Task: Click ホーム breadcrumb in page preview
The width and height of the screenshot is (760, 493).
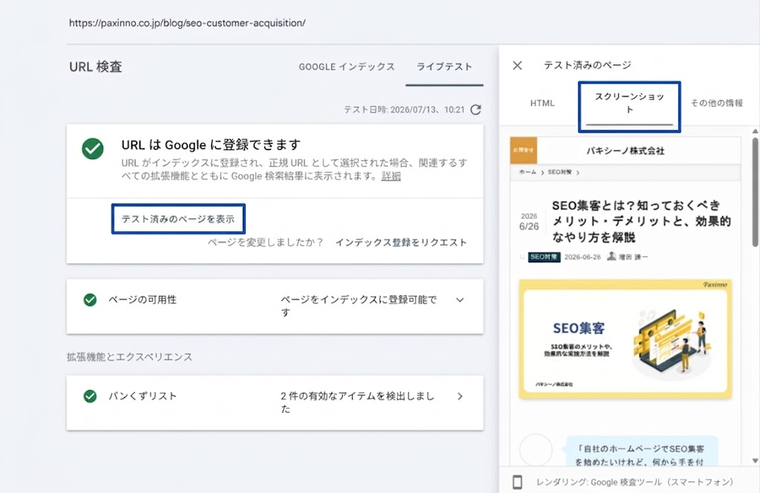Action: (528, 172)
